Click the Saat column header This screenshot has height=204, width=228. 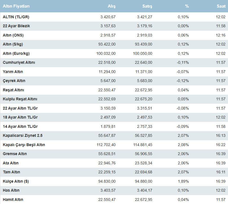point(221,6)
